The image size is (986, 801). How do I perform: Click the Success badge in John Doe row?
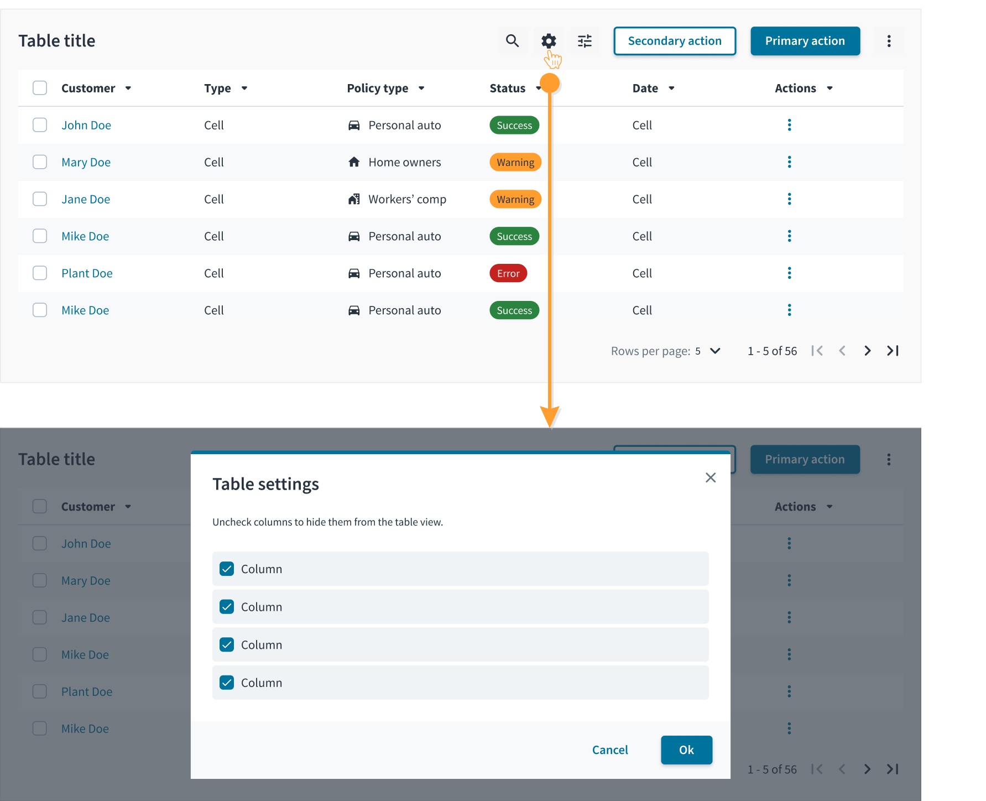point(514,125)
